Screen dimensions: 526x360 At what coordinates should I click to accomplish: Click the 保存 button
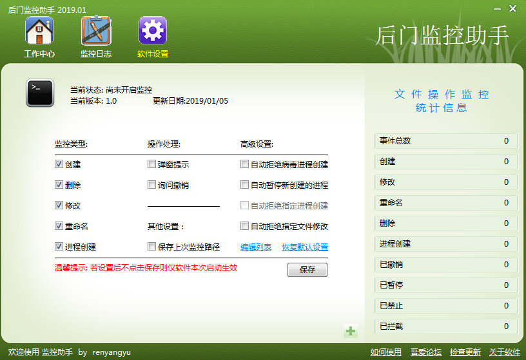[x=307, y=270]
